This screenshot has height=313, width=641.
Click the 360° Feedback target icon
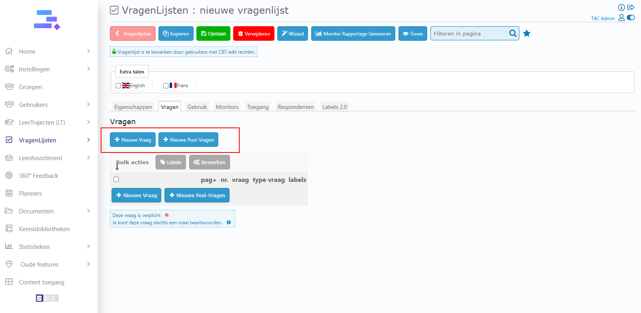pos(9,175)
